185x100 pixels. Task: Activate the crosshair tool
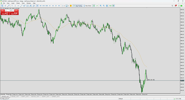tap(5, 6)
